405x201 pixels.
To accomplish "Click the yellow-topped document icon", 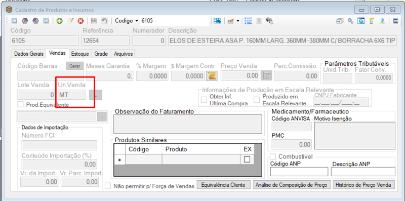I will pos(372,21).
